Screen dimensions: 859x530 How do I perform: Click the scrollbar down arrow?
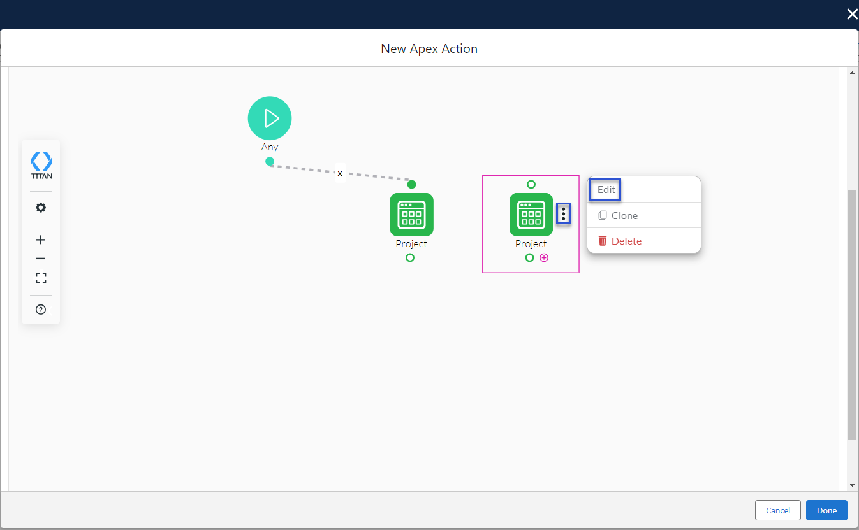[852, 485]
